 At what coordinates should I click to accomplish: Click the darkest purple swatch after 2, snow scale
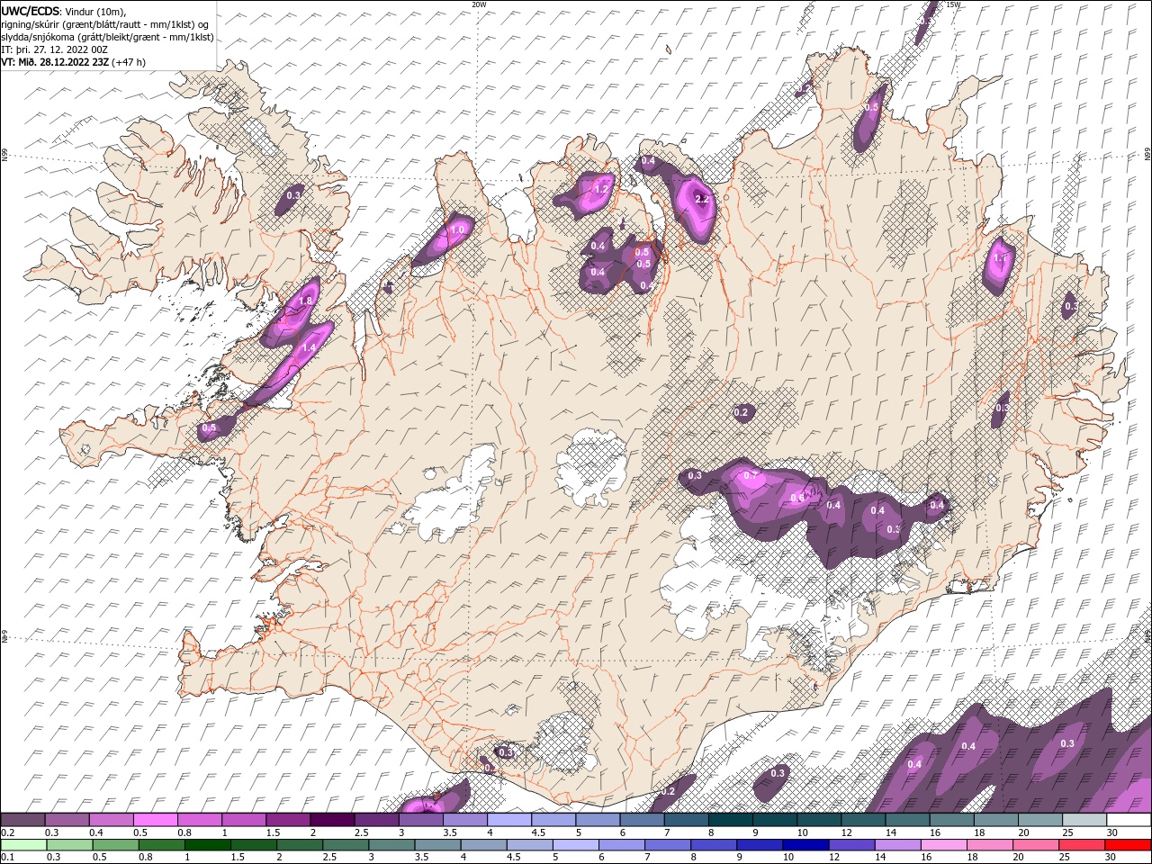332,820
